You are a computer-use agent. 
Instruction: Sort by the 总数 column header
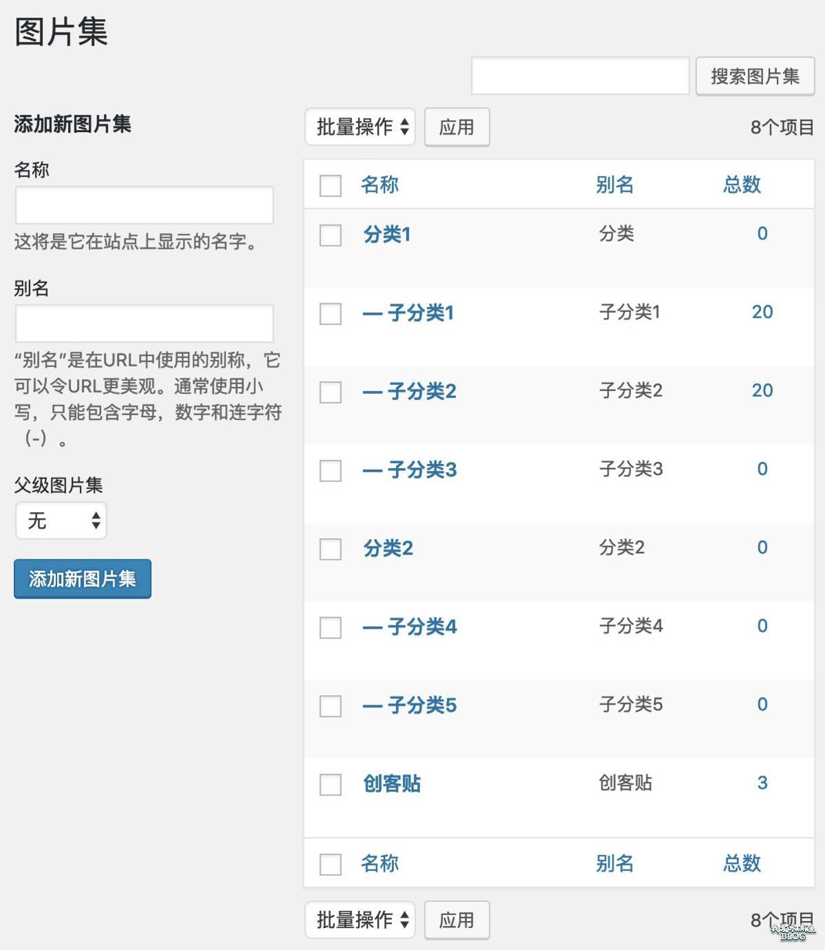click(x=742, y=185)
